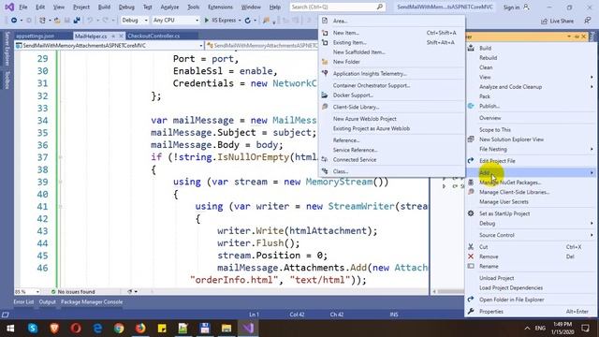Open the IIS Express dropdown arrow
The height and width of the screenshot is (337, 599).
240,21
